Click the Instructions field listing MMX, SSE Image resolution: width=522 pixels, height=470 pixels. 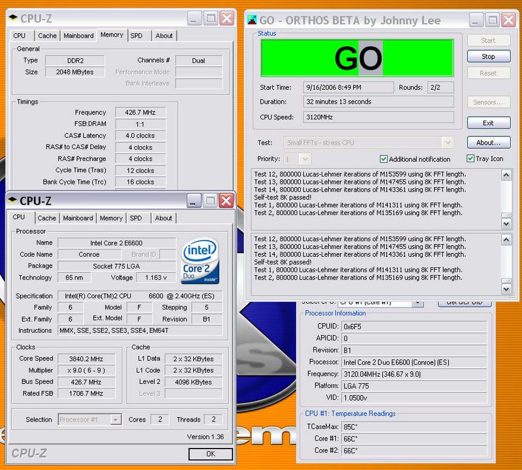pos(140,330)
